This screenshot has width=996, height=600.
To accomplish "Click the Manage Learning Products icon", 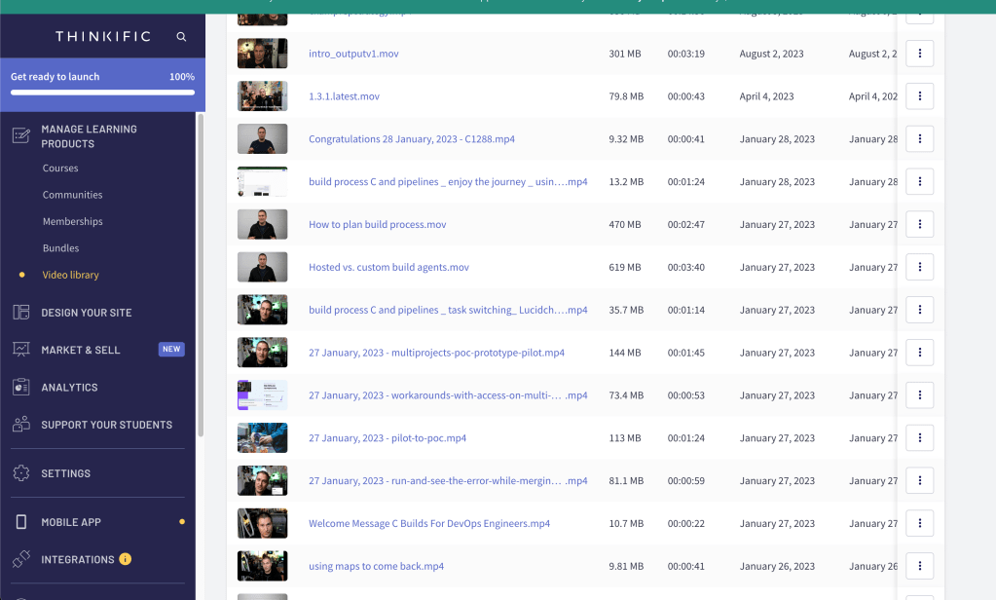I will pos(21,135).
